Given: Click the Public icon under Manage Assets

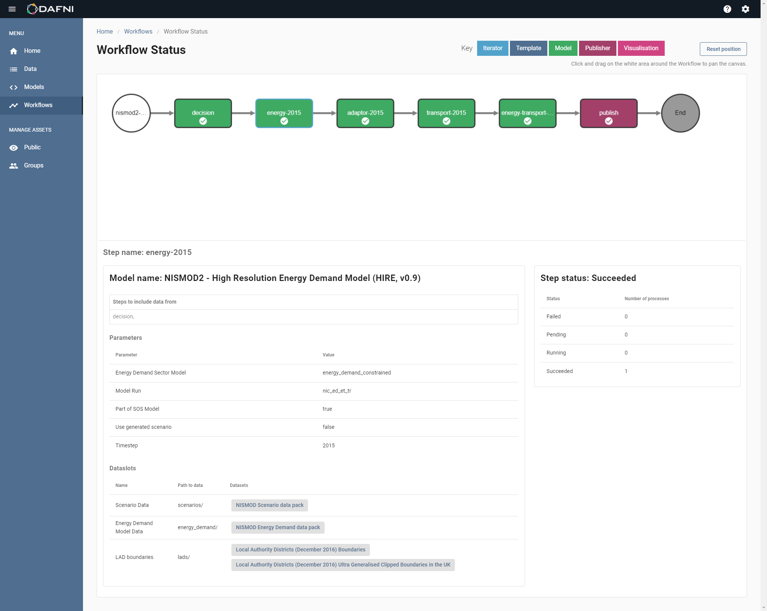Looking at the screenshot, I should coord(14,147).
